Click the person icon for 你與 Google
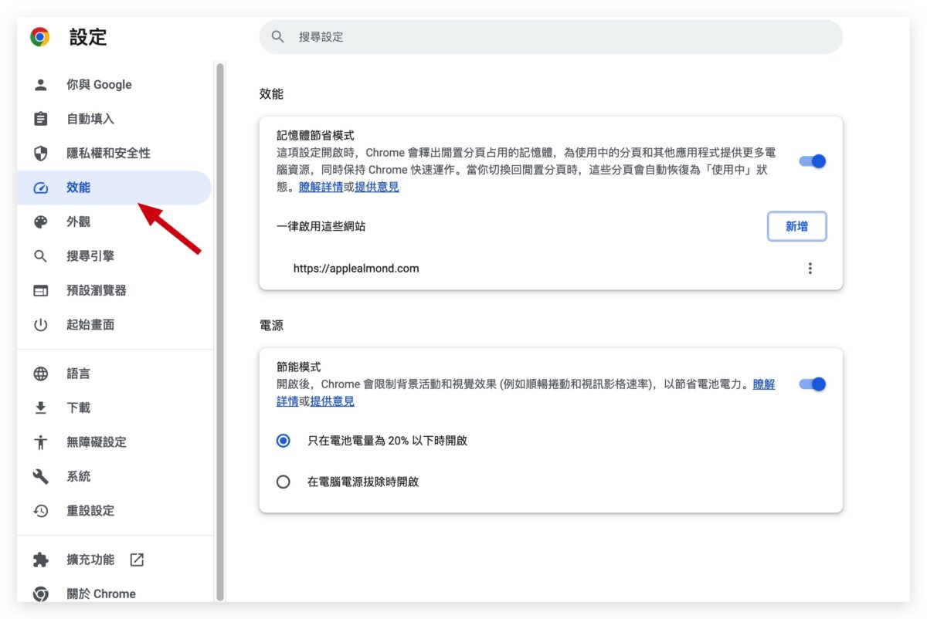927x619 pixels. 41,85
